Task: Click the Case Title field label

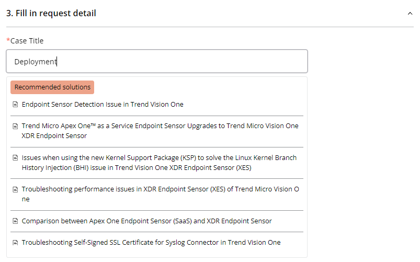Action: [x=27, y=41]
